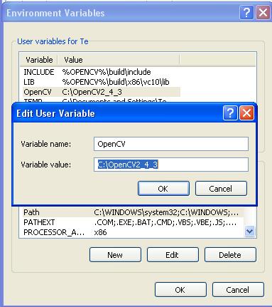The image size is (272, 307).
Task: Click the scroll down arrow in system variables list
Action: coord(250,231)
